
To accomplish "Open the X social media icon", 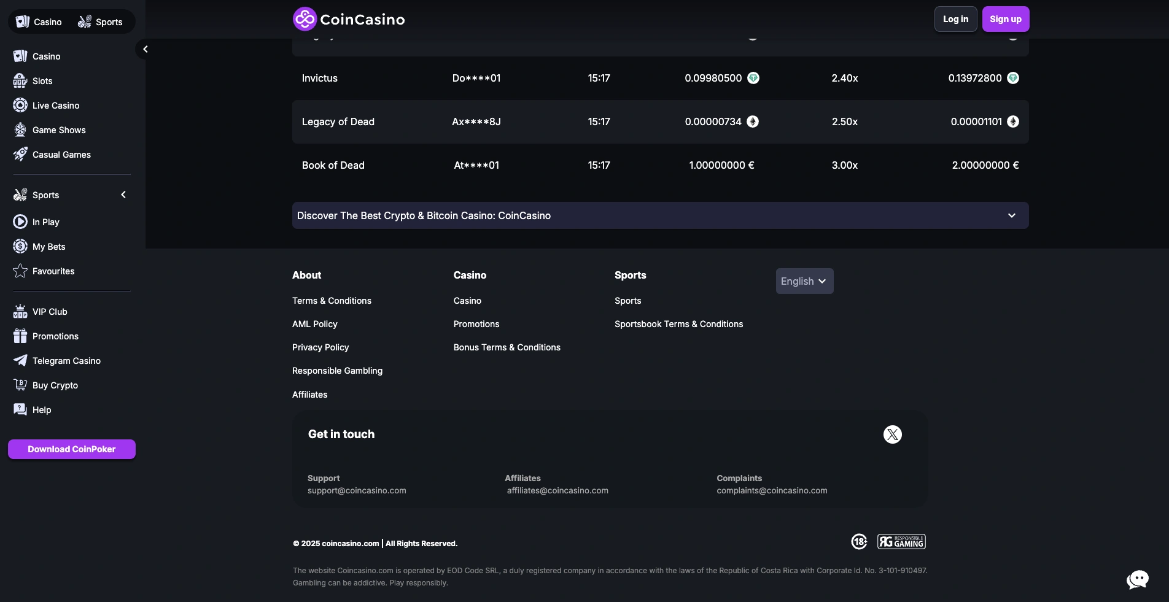I will pos(892,434).
